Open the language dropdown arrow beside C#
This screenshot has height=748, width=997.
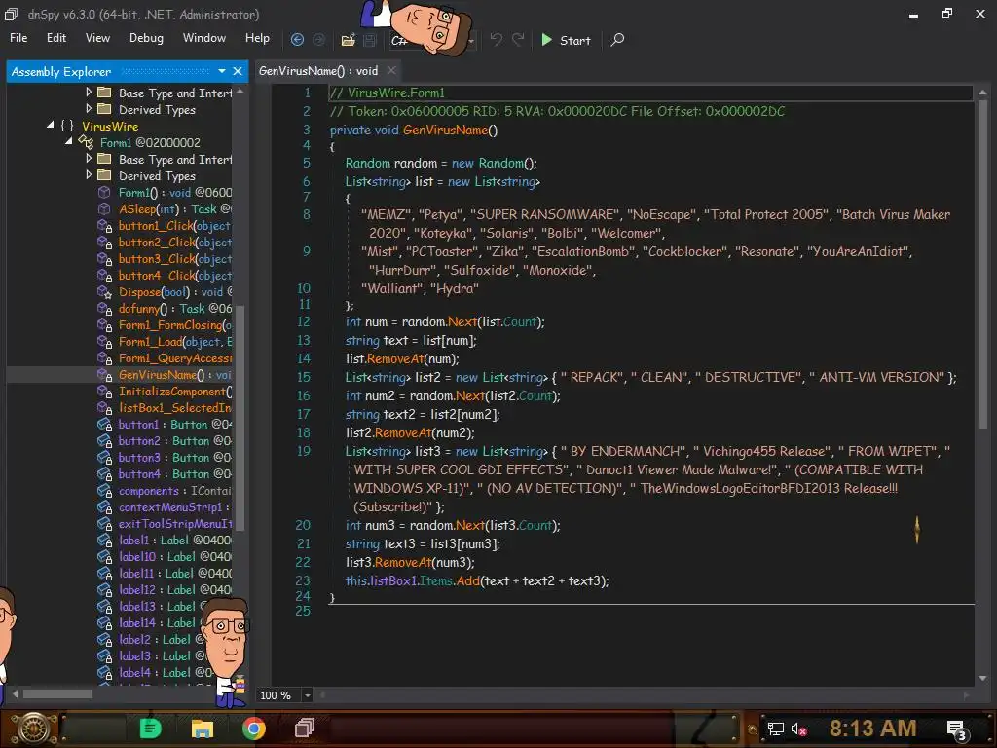[x=471, y=41]
